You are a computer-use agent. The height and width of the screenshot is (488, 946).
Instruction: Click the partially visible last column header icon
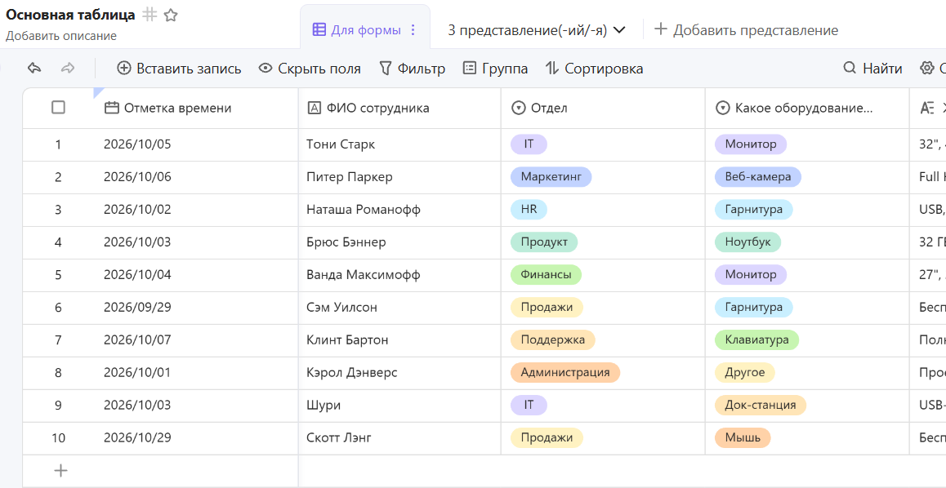coord(927,108)
